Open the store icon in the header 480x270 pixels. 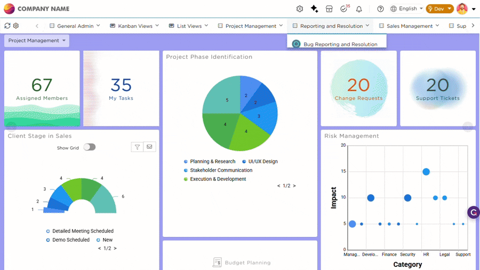tap(329, 9)
